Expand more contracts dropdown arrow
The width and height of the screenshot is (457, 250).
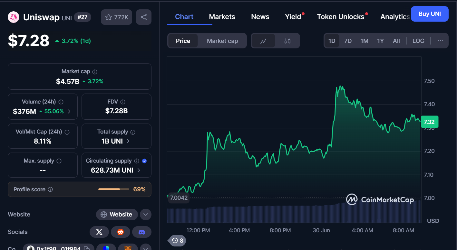click(146, 248)
